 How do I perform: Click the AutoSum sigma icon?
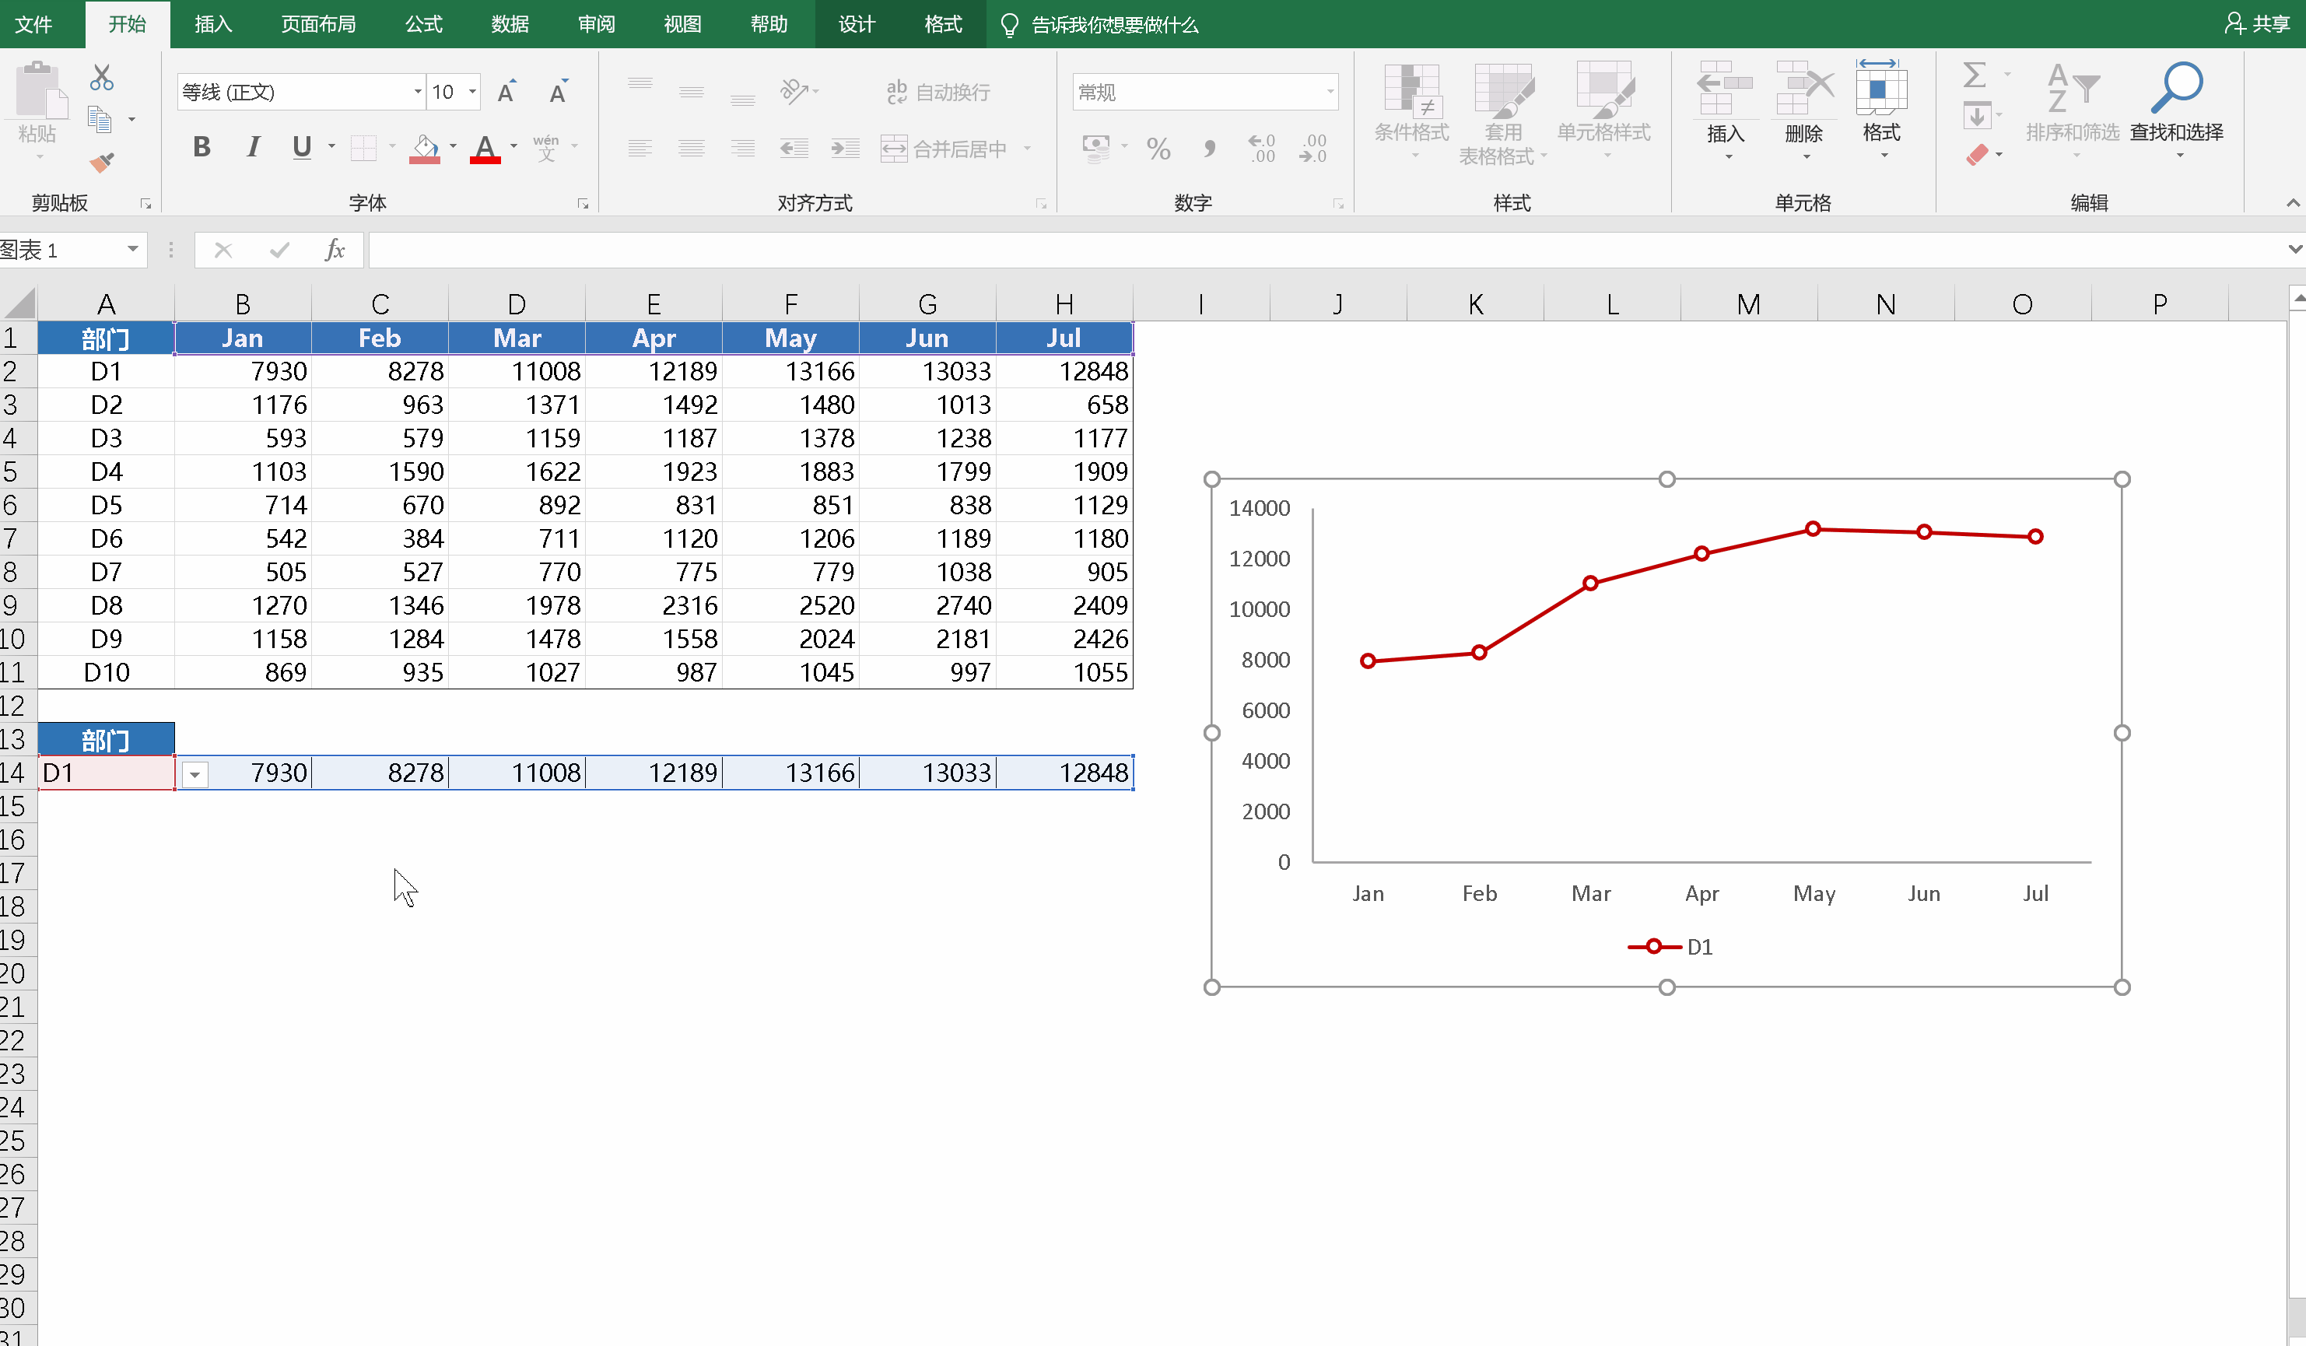point(1974,75)
